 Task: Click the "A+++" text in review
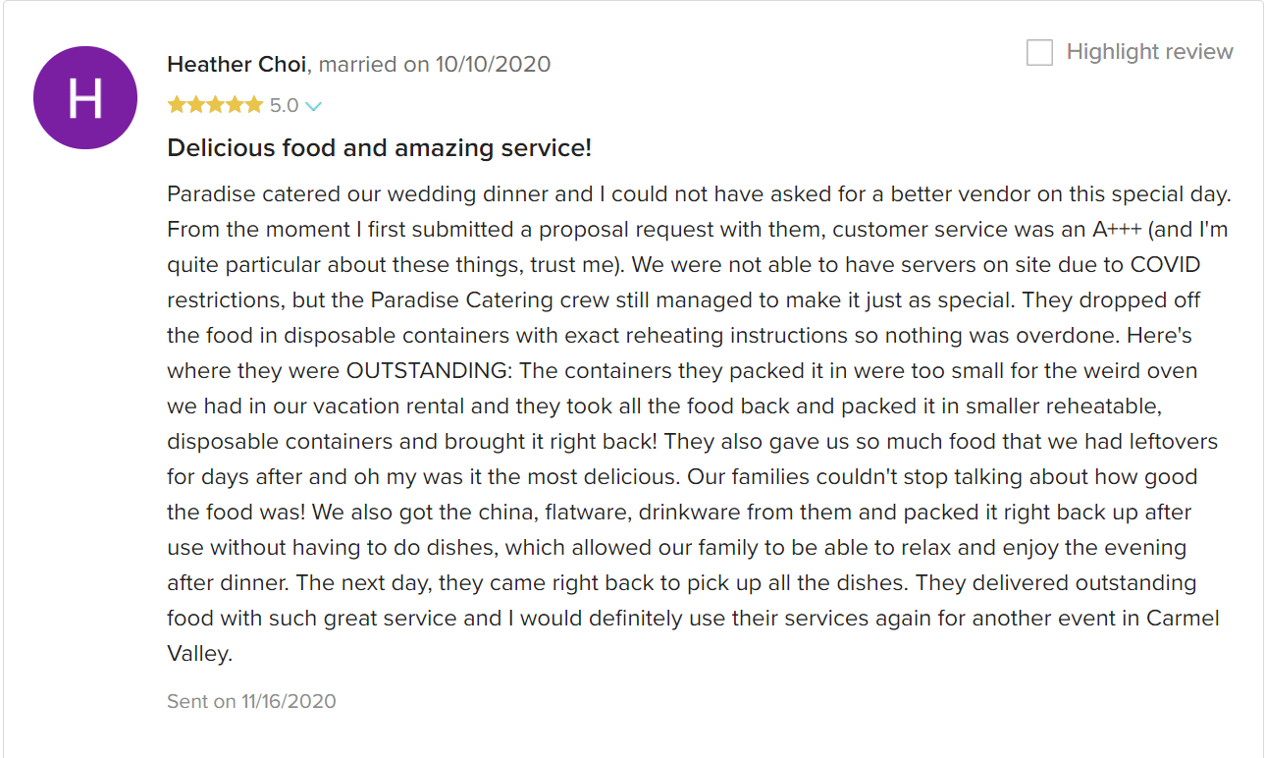coord(1116,230)
